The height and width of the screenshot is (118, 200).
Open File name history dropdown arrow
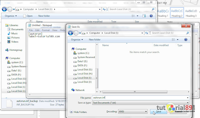tap(187, 98)
